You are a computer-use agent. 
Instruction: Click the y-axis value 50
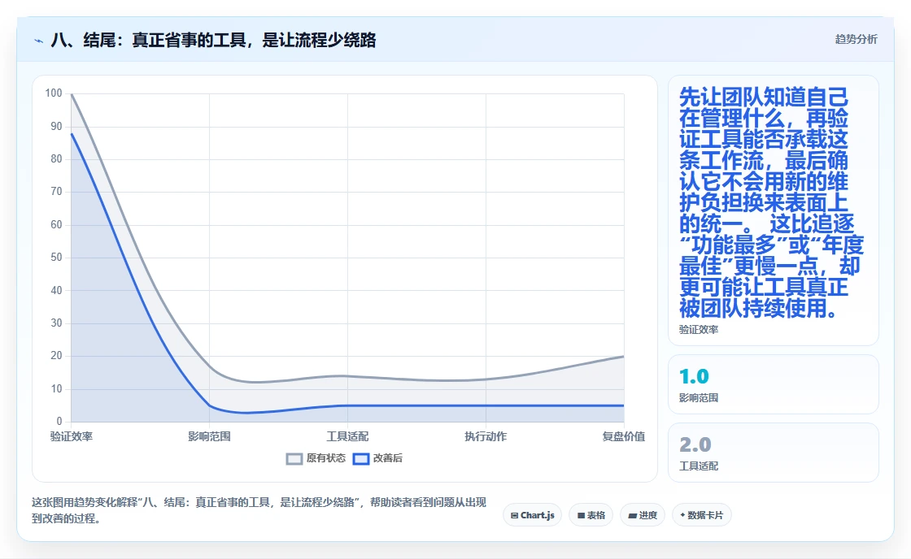tap(56, 257)
